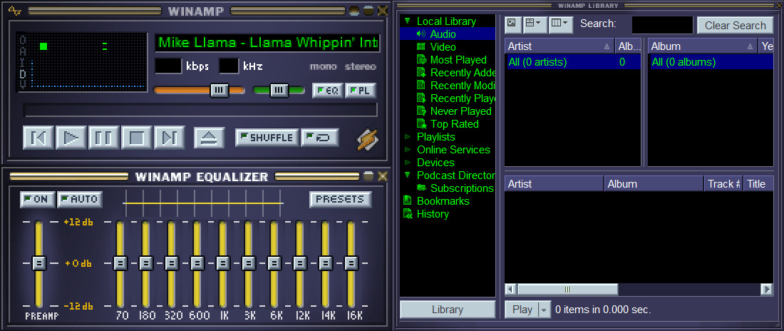The image size is (784, 331).
Task: Start playback with the Play button
Action: pyautogui.click(x=71, y=138)
